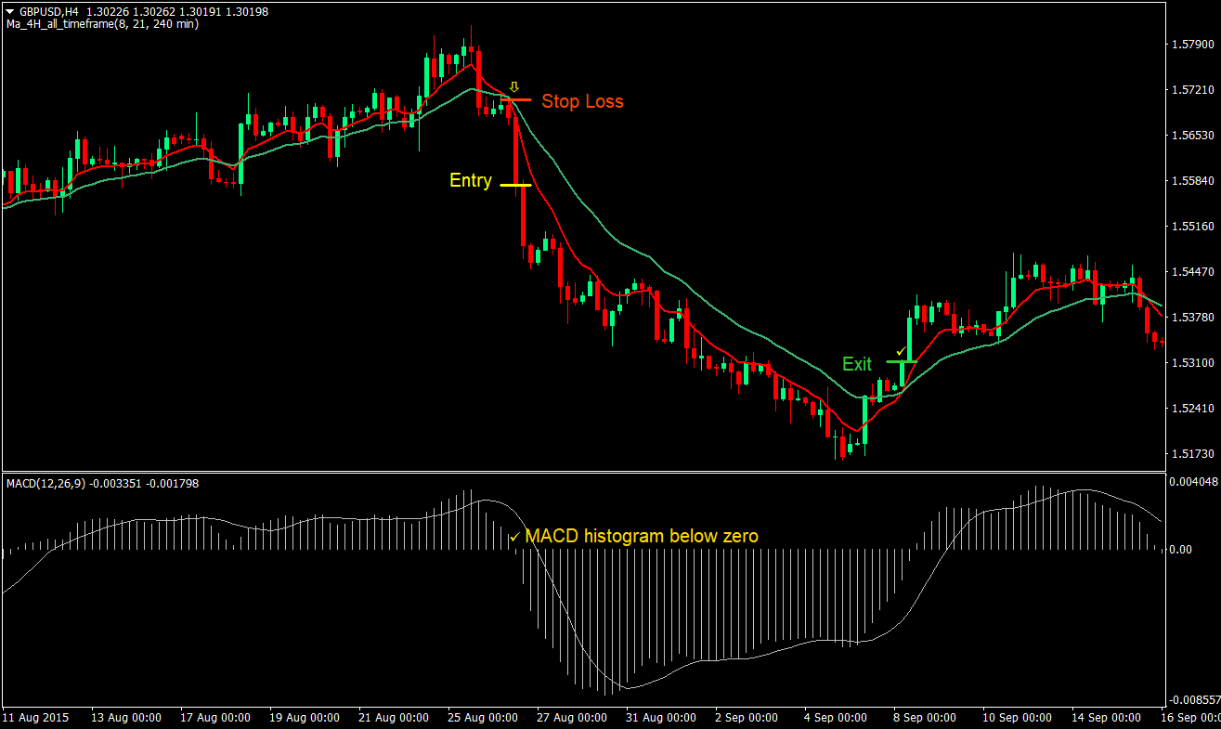Click the green Exit text annotation

pyautogui.click(x=856, y=364)
